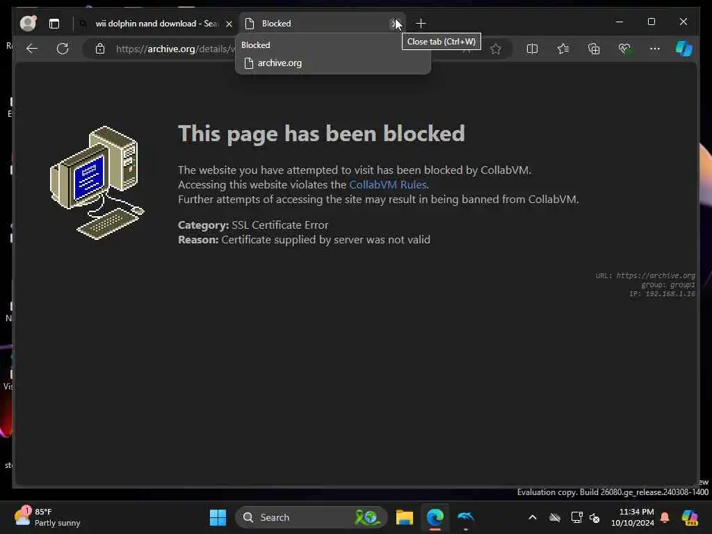Open network status in system tray
The width and height of the screenshot is (712, 534).
pos(576,517)
